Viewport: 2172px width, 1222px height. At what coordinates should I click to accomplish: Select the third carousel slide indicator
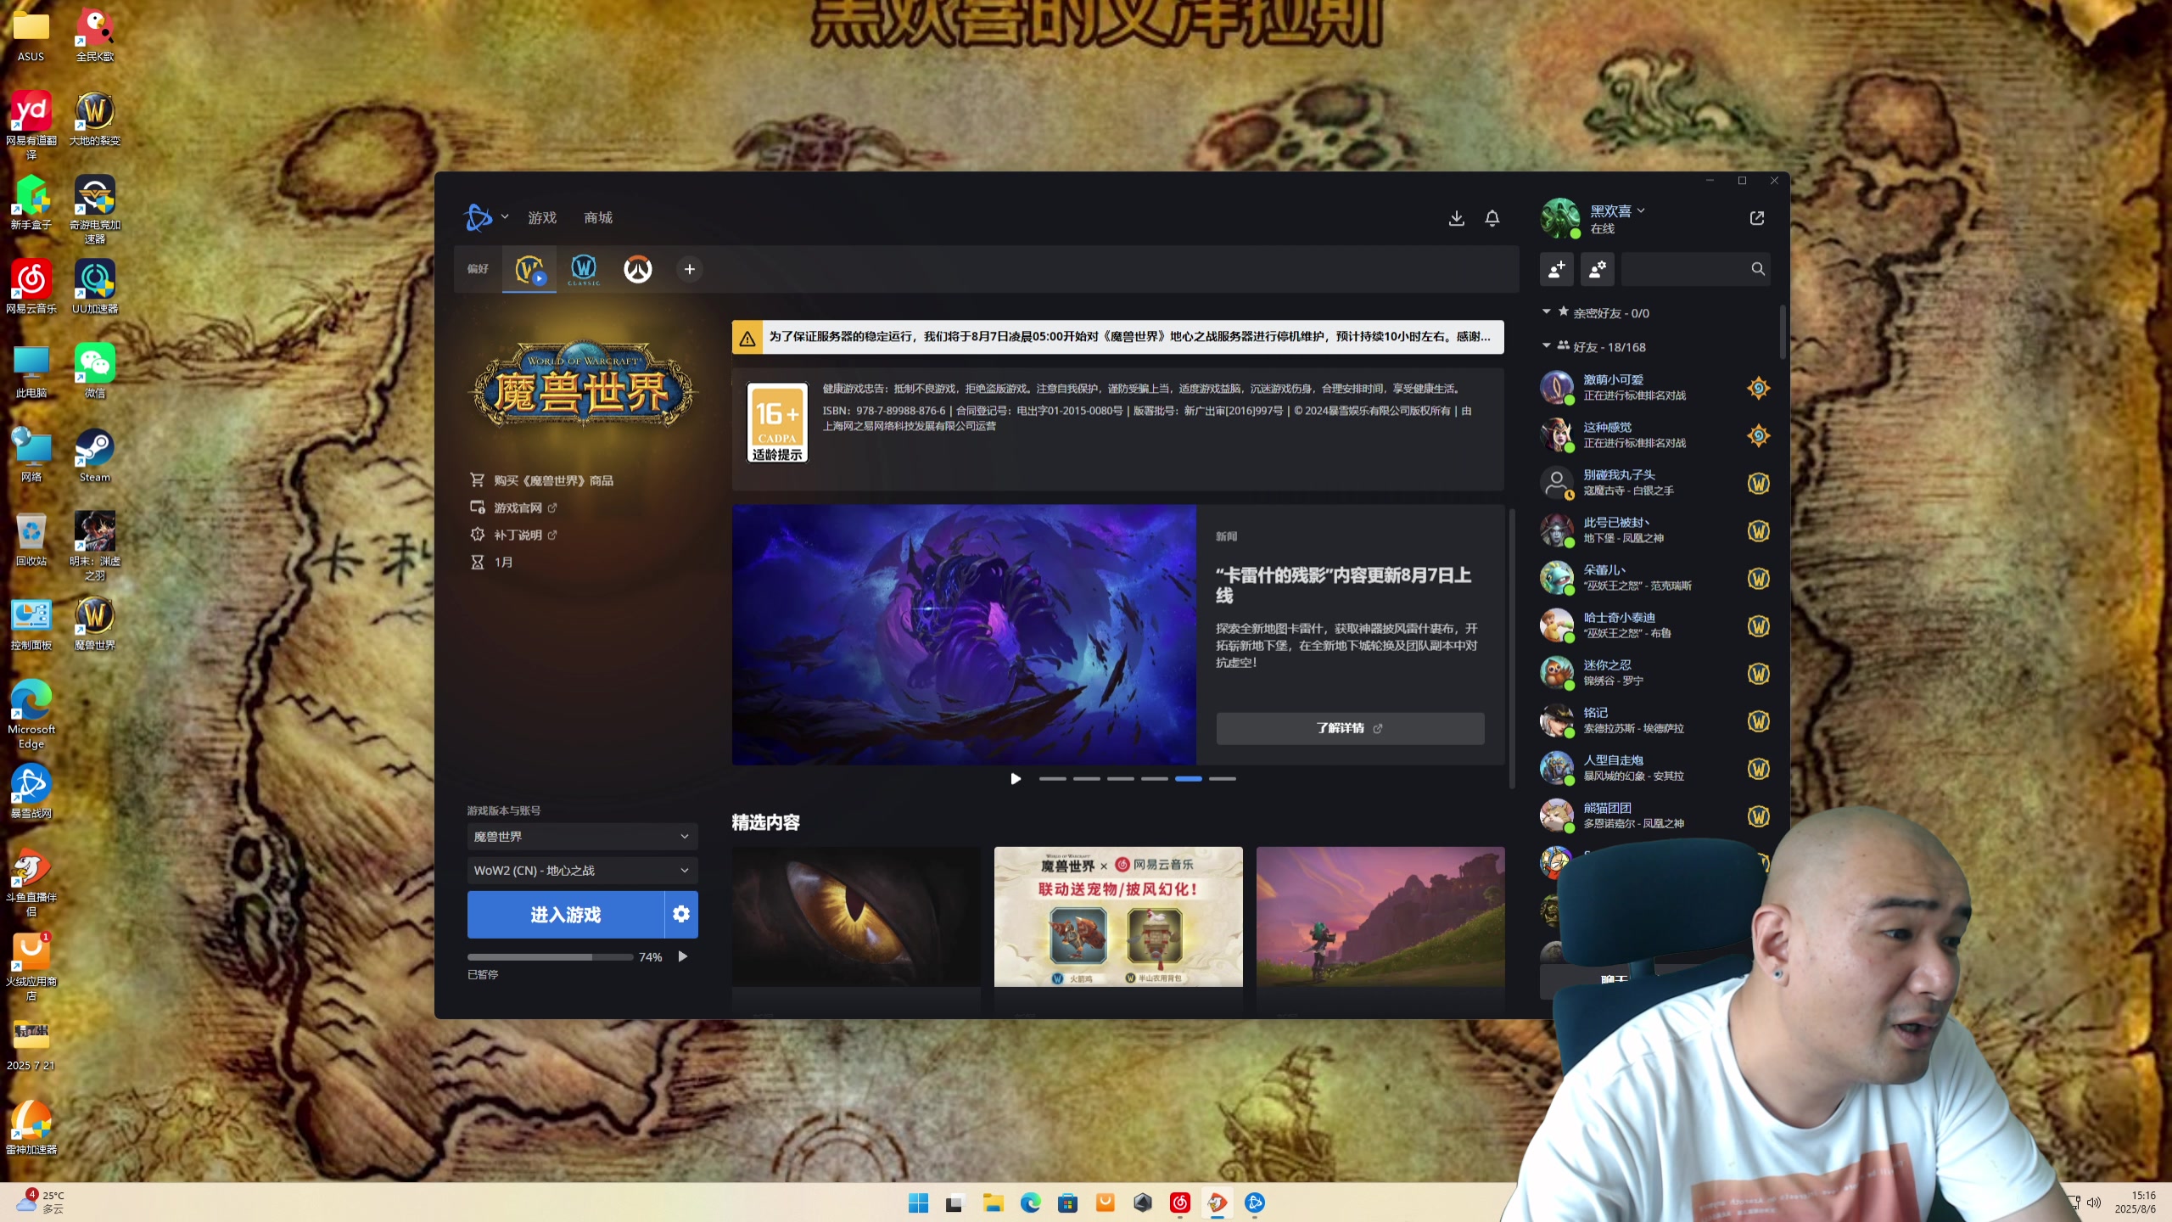pos(1120,779)
